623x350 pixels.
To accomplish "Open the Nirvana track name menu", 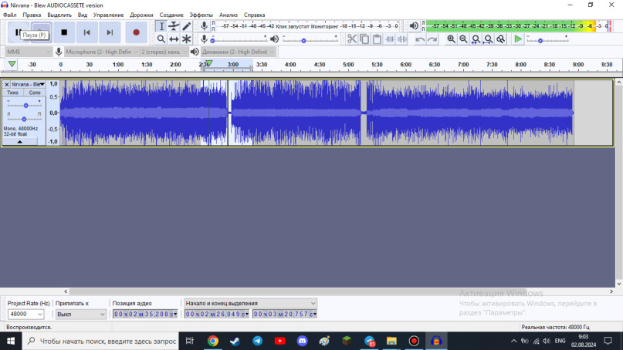I will (x=28, y=84).
